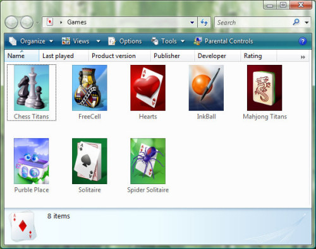Click the playing cards icon in details pane
This screenshot has height=249, width=316.
pos(23,226)
